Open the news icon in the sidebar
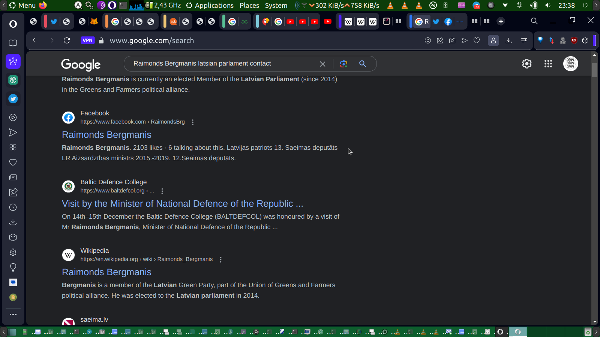Viewport: 600px width, 337px height. coord(13,177)
